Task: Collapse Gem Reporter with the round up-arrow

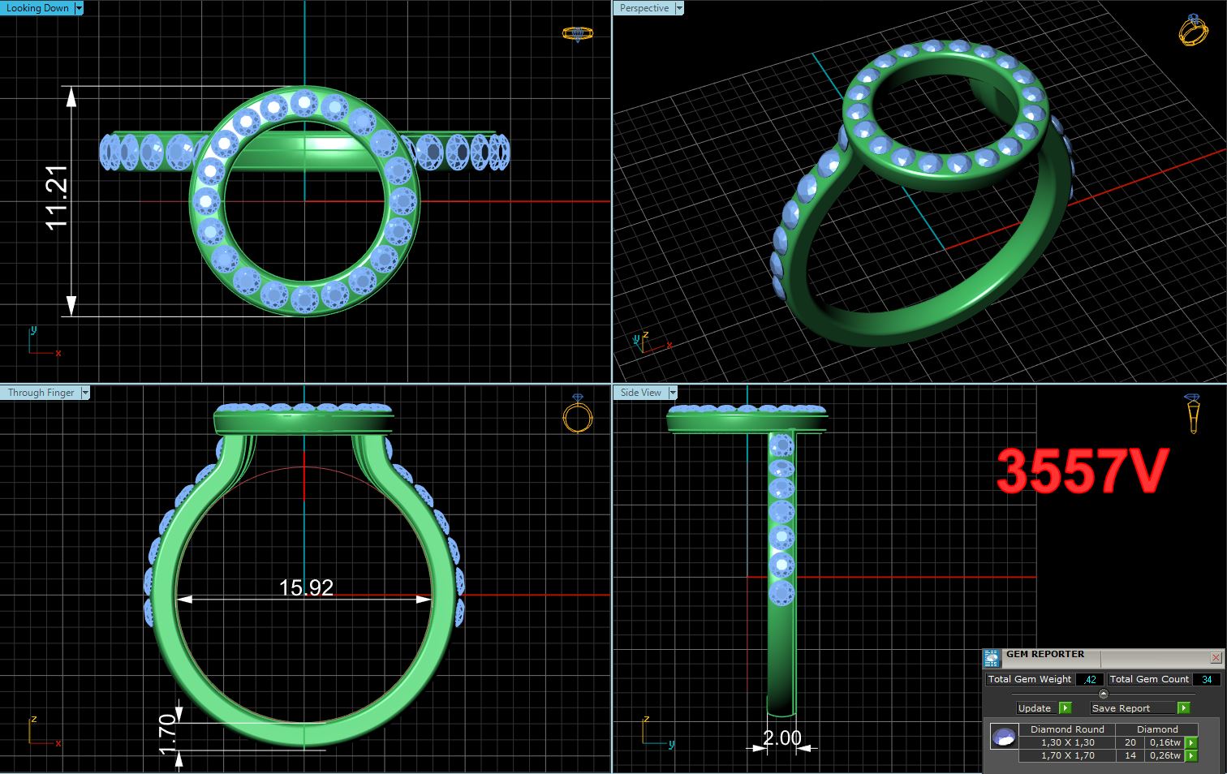Action: click(1103, 694)
